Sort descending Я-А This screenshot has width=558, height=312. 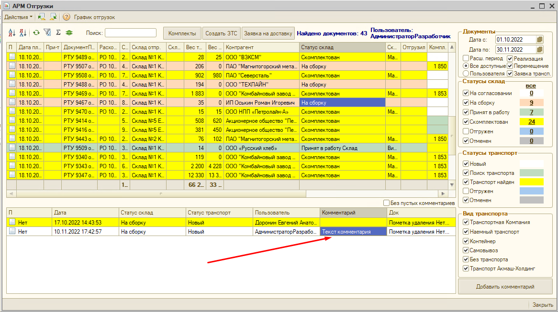point(23,32)
